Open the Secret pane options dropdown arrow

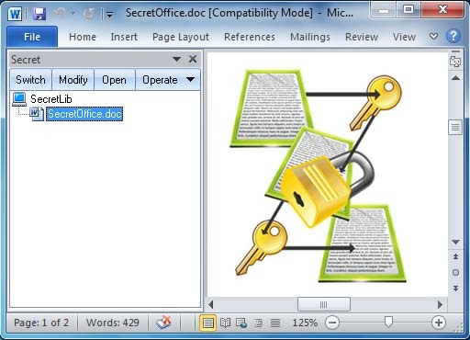coord(176,59)
